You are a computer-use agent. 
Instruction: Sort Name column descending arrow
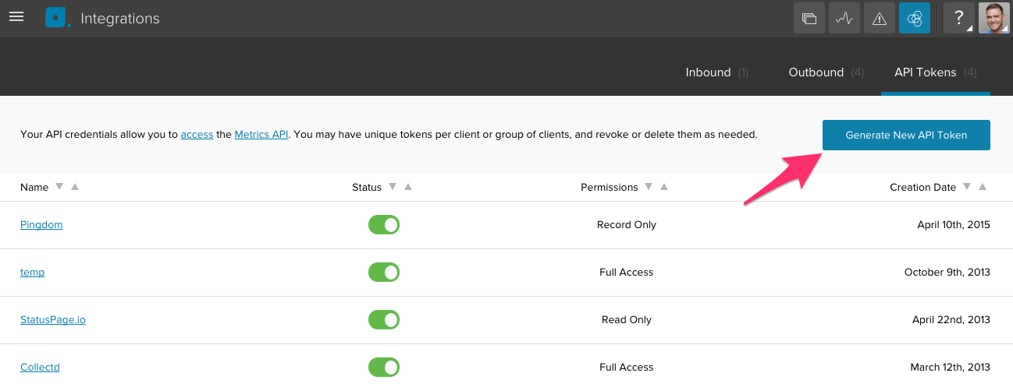(58, 187)
